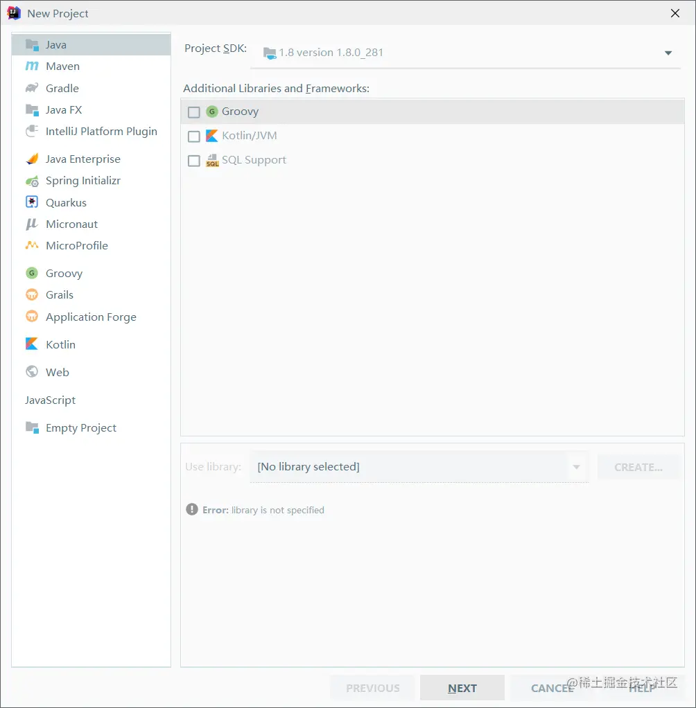Viewport: 696px width, 708px height.
Task: Click the Groovy framework icon in libraries list
Action: 212,111
